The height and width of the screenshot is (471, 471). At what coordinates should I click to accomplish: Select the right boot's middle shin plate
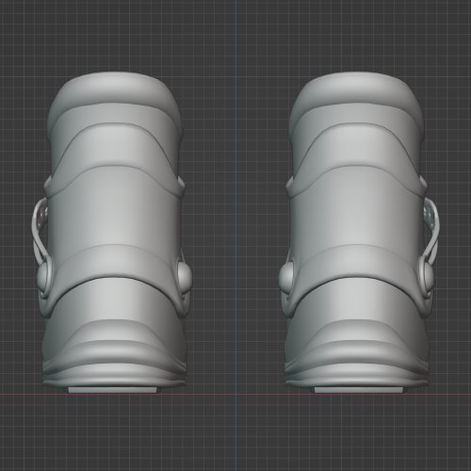[357, 219]
